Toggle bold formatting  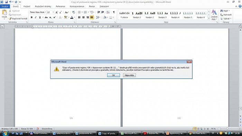pyautogui.click(x=32, y=17)
